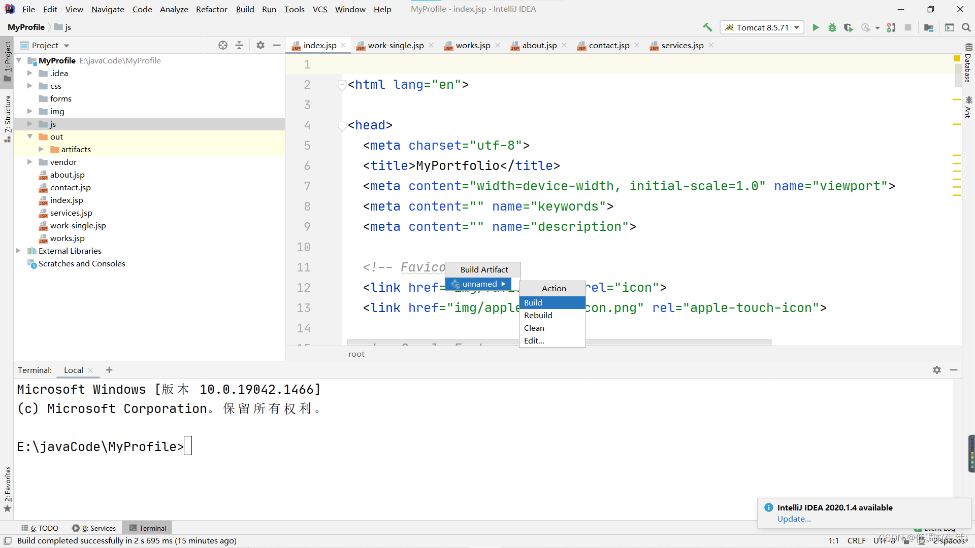Open the Ant tool window tab

[x=968, y=107]
